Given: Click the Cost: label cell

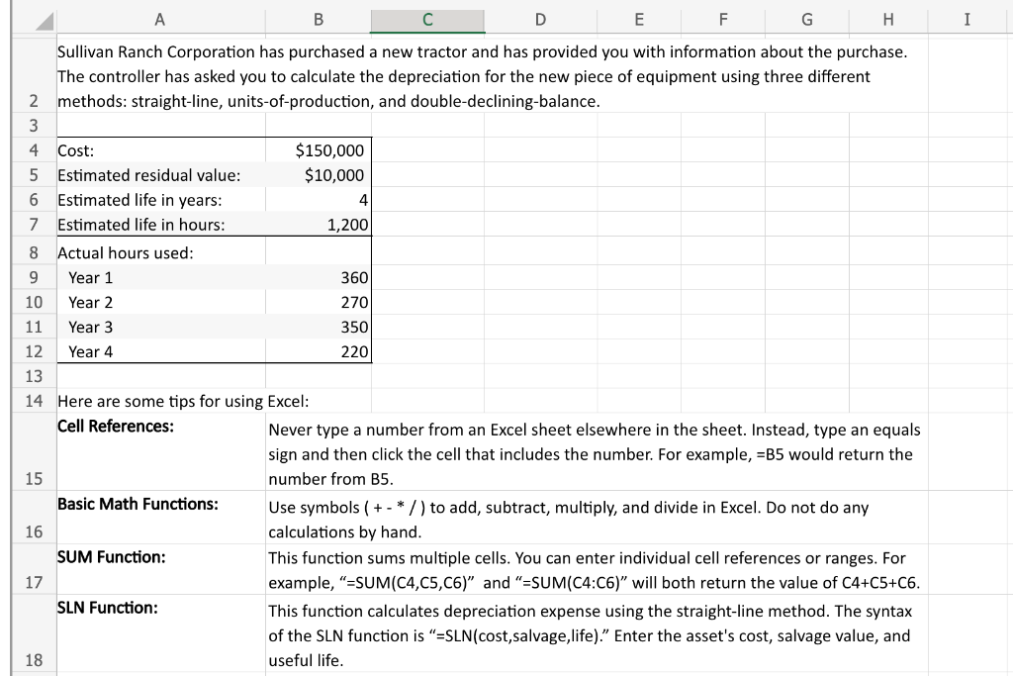Looking at the screenshot, I should 158,150.
